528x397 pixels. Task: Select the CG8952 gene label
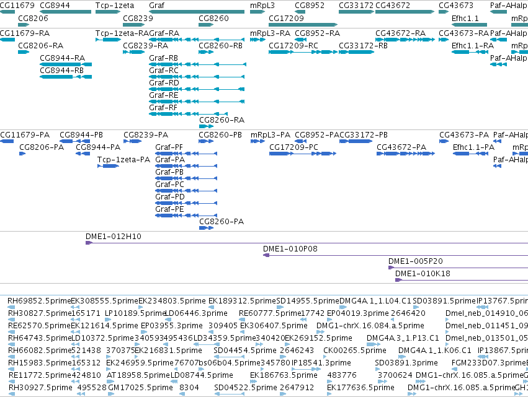pyautogui.click(x=310, y=6)
